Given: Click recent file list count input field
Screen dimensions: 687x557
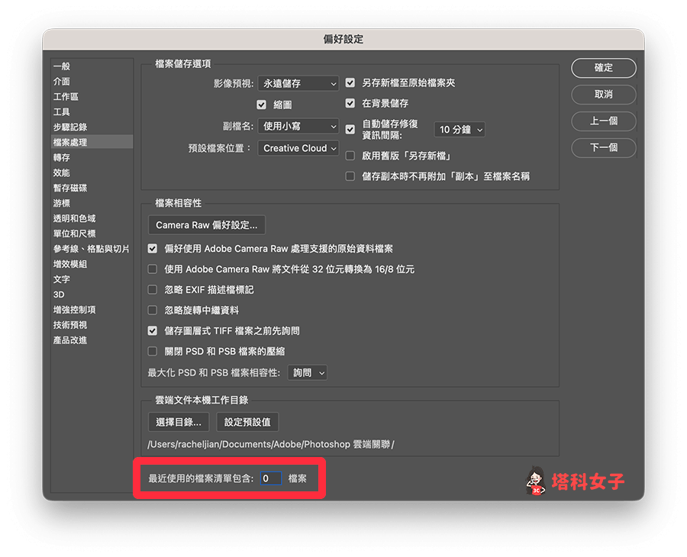Looking at the screenshot, I should 271,478.
